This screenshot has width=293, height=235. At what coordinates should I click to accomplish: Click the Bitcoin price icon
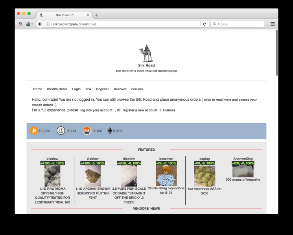tap(34, 131)
